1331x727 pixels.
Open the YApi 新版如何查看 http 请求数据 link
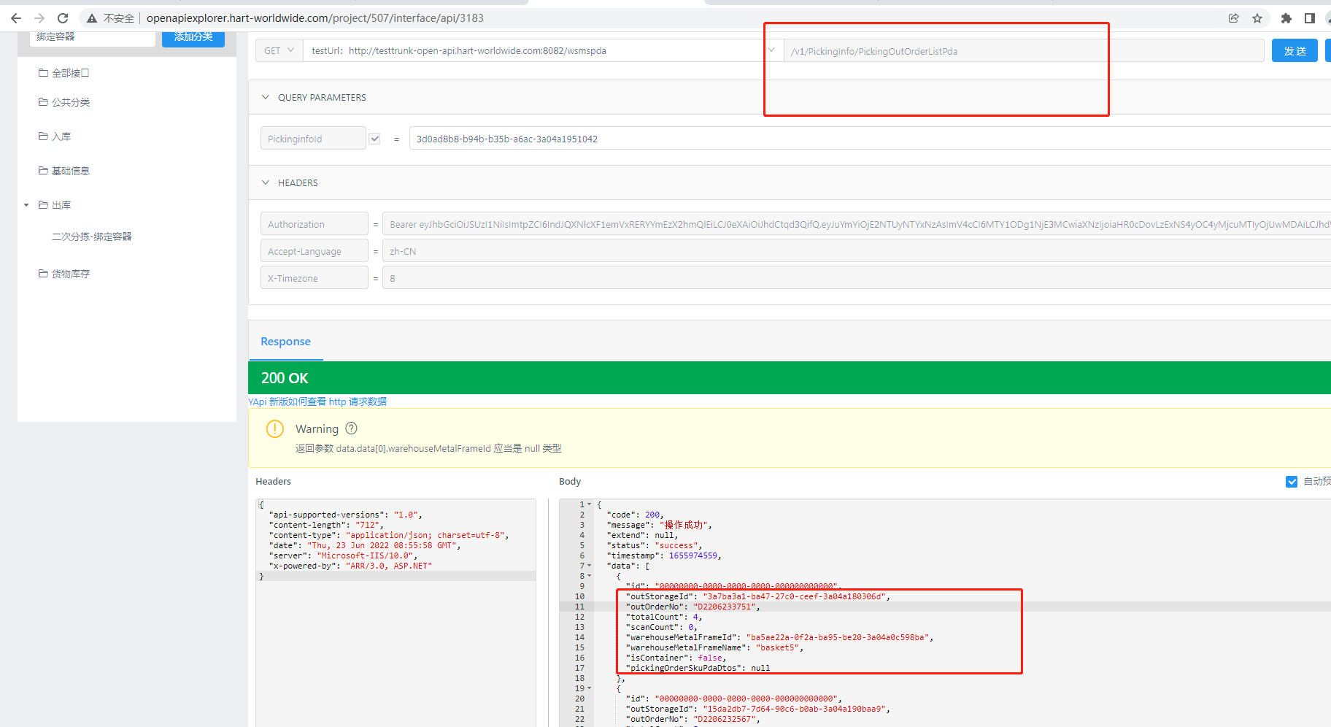point(317,401)
